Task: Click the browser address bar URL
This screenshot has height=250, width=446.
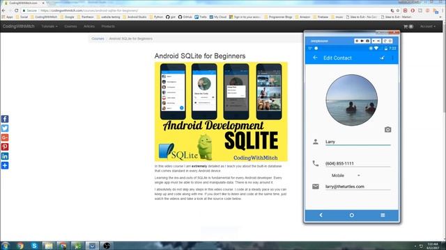Action: click(89, 10)
